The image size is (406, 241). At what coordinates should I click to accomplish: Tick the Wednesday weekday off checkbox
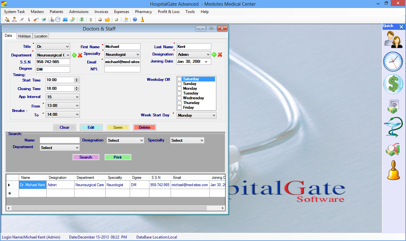(x=180, y=98)
